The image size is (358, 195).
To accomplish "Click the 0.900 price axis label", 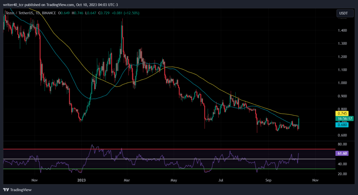I will click(342, 96).
